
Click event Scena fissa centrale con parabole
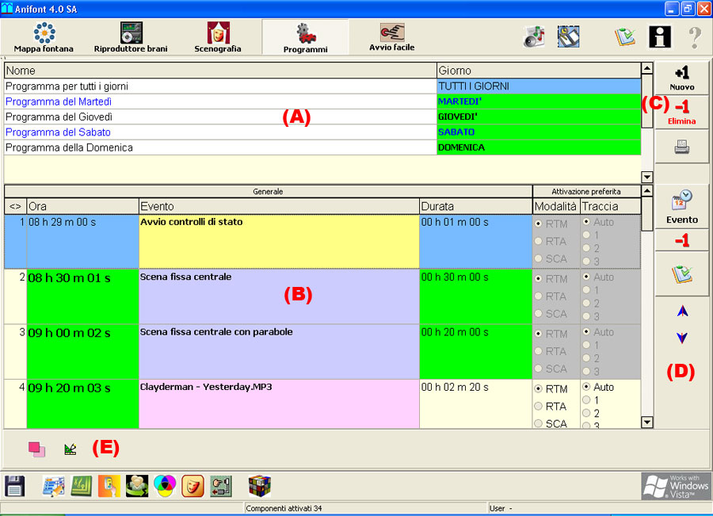pos(279,351)
